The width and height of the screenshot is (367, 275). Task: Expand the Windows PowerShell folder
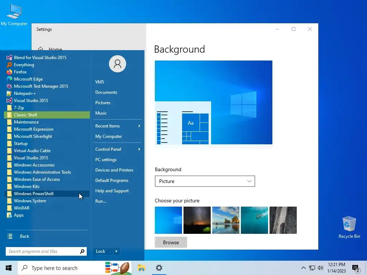tap(47, 194)
